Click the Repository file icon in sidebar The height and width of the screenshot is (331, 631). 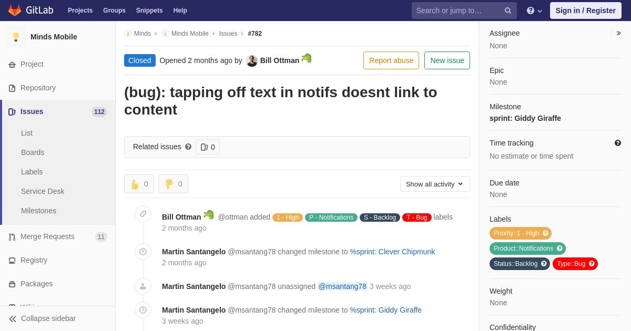pos(12,88)
